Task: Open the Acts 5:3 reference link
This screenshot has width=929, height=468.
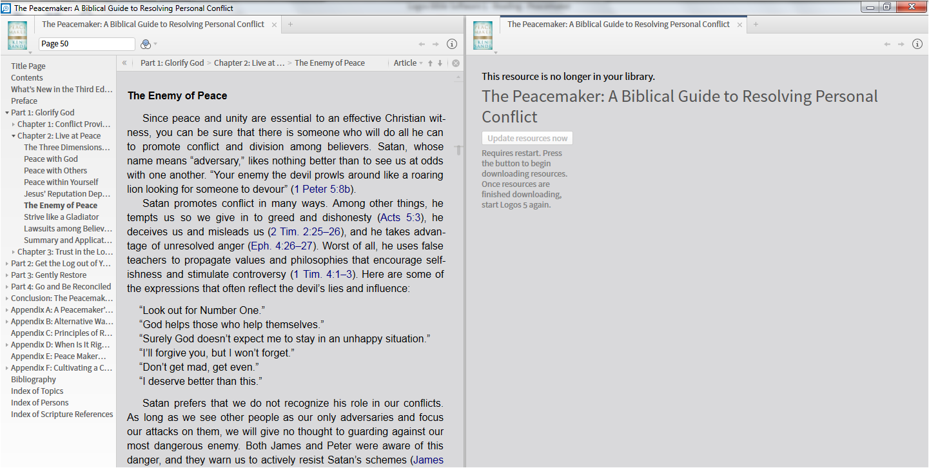Action: (402, 218)
